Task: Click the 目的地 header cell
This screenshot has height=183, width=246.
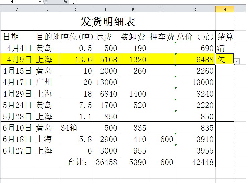Action: coord(47,36)
